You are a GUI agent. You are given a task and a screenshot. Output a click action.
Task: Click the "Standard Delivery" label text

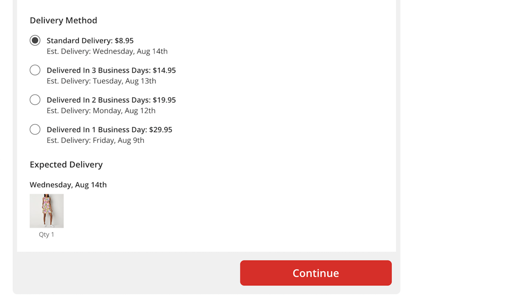79,41
